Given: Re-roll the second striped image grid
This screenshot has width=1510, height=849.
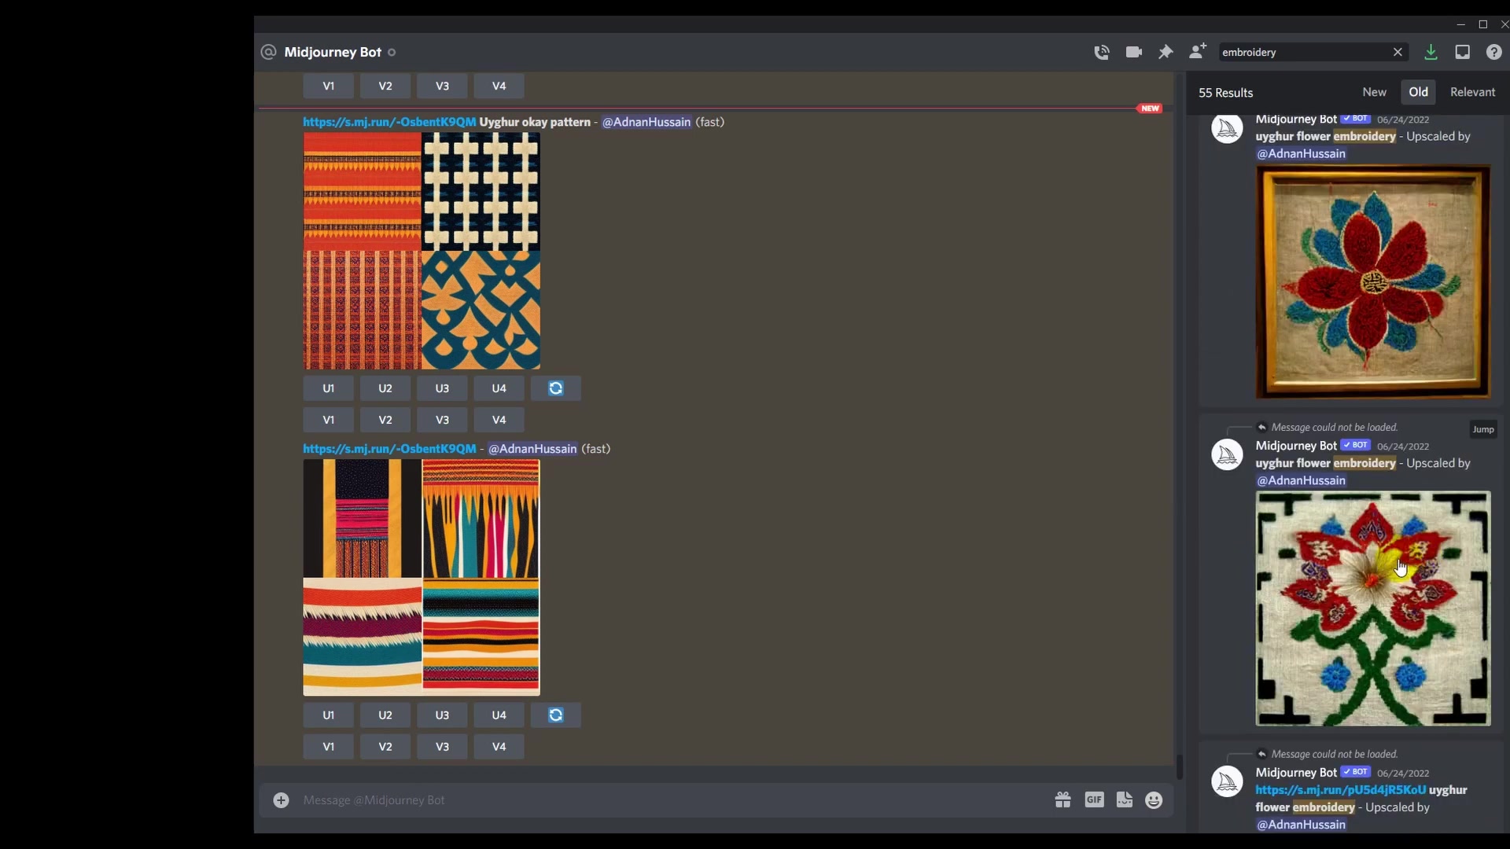Looking at the screenshot, I should pyautogui.click(x=556, y=715).
